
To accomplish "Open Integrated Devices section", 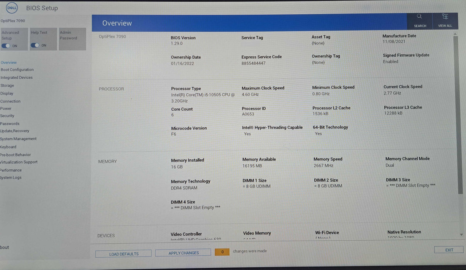I will point(17,78).
